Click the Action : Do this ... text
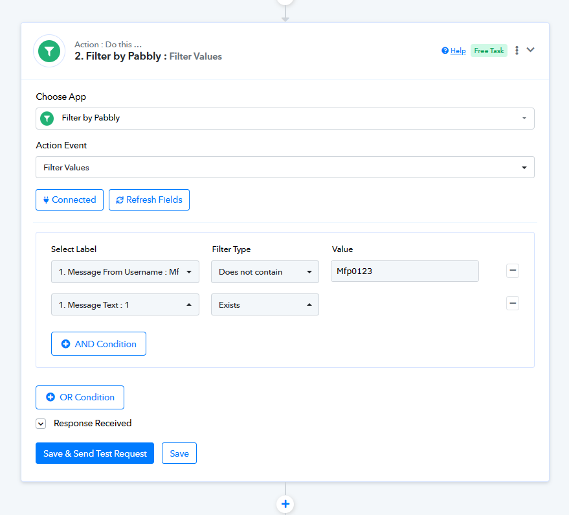This screenshot has height=515, width=569. (x=108, y=44)
